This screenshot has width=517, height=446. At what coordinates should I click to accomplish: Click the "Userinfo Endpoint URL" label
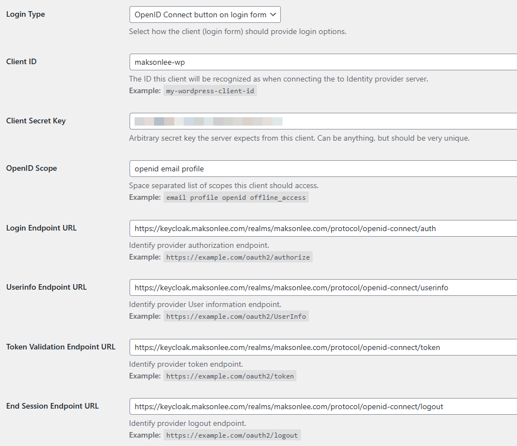[x=46, y=287]
